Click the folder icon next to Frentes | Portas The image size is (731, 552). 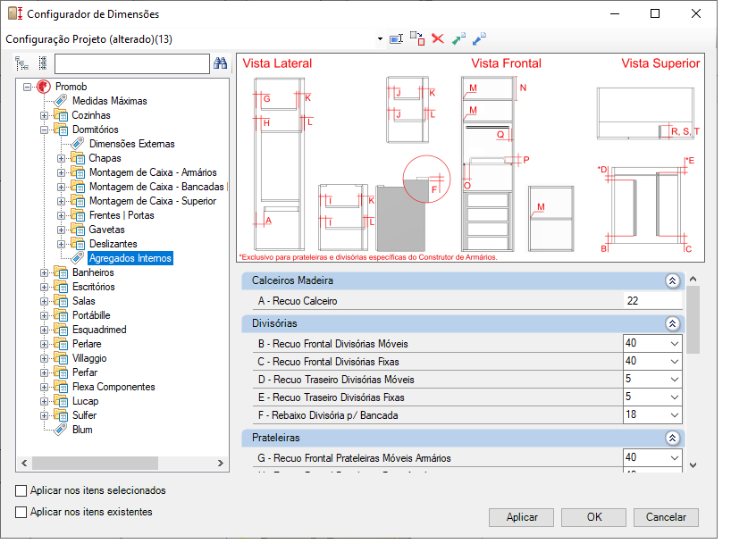pos(78,215)
